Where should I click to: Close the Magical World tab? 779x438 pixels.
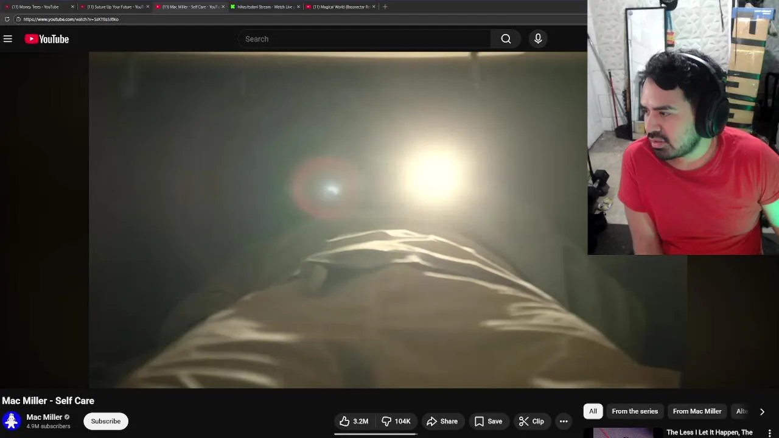(374, 7)
